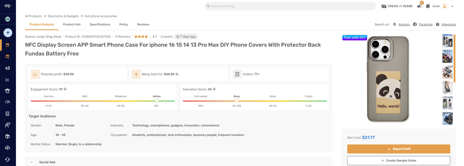
Task: Open the Liran account dropdown arrow
Action: coord(452,6)
